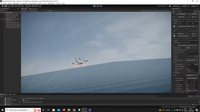Select Main_Camera in the Hierarchy
This screenshot has width=200, height=112.
tap(12, 17)
